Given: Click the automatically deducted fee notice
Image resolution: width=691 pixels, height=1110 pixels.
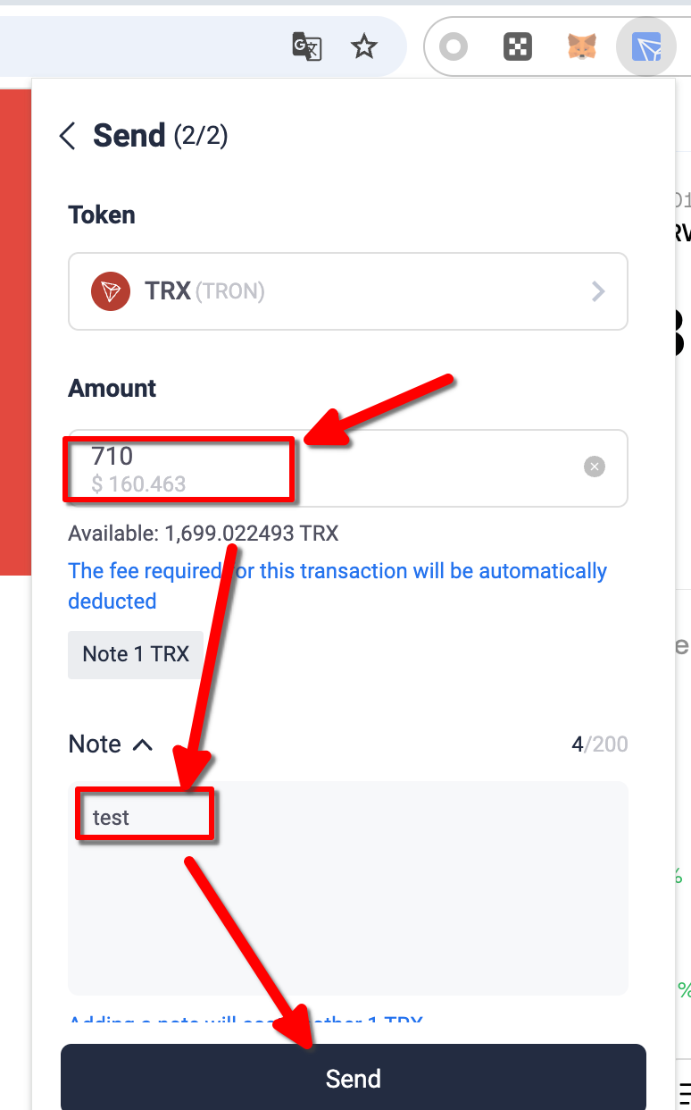Looking at the screenshot, I should tap(337, 585).
